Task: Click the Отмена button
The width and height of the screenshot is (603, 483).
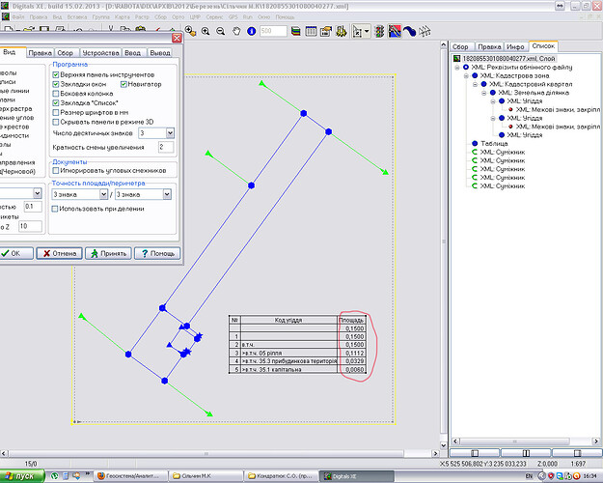Action: pos(59,253)
